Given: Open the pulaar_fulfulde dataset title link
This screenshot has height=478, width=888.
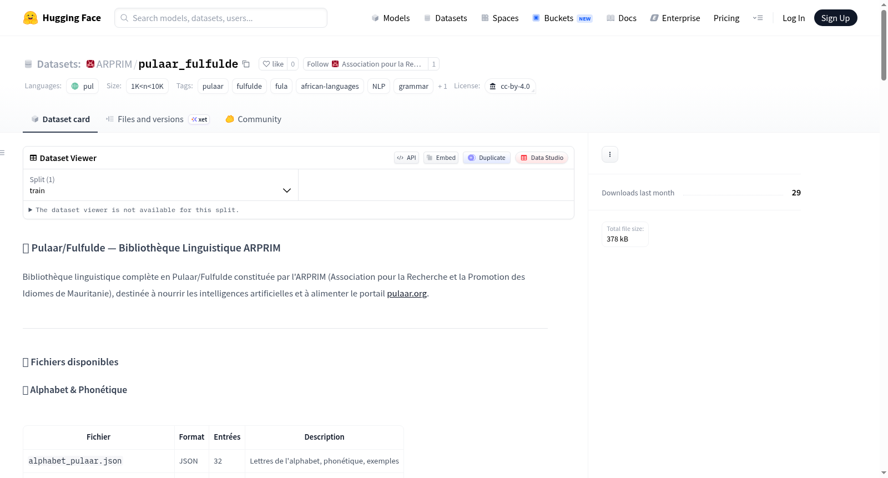Looking at the screenshot, I should tap(188, 64).
